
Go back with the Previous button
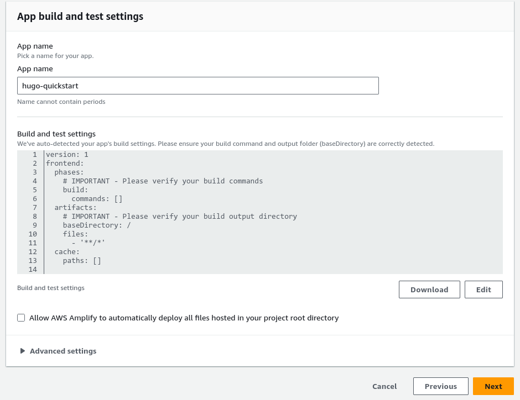(x=441, y=386)
